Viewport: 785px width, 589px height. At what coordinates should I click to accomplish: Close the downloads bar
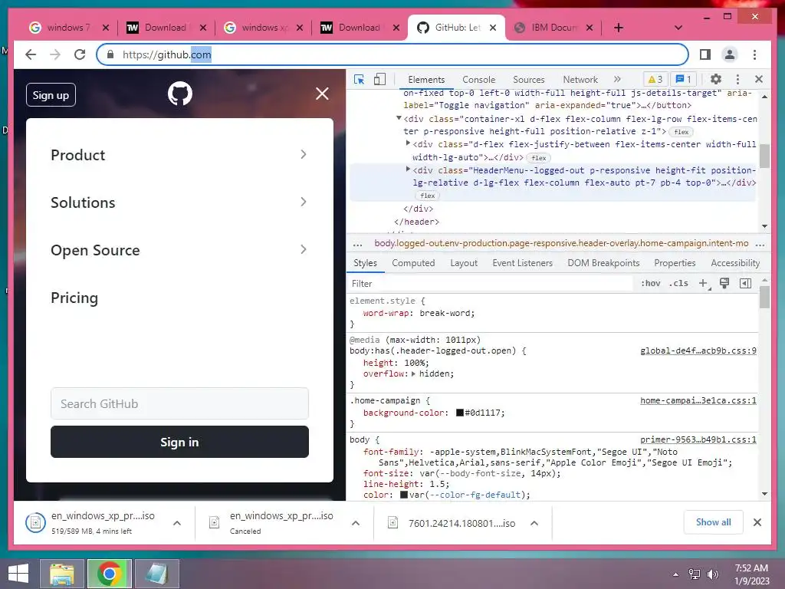click(757, 522)
